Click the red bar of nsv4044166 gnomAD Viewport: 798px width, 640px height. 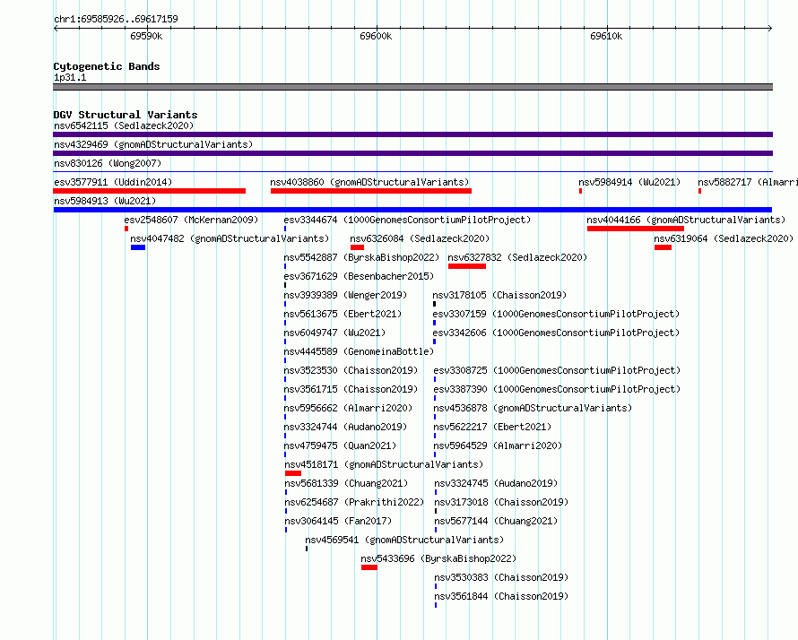(x=635, y=229)
